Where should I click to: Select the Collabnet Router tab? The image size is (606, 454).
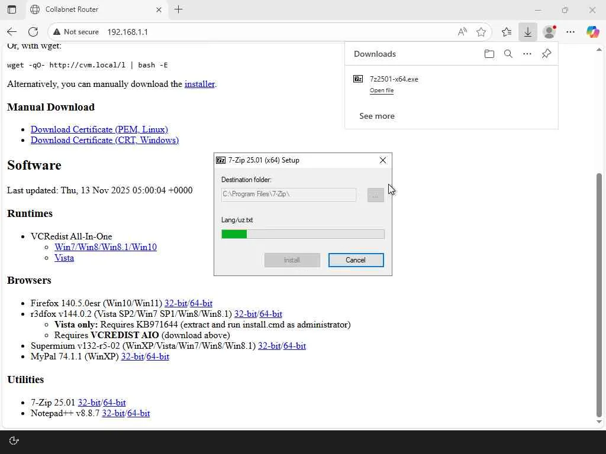pos(96,9)
